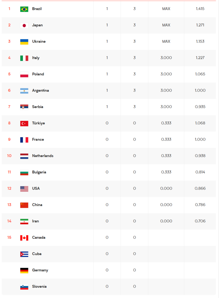Open the Netherlands team link
The width and height of the screenshot is (219, 298).
point(43,156)
